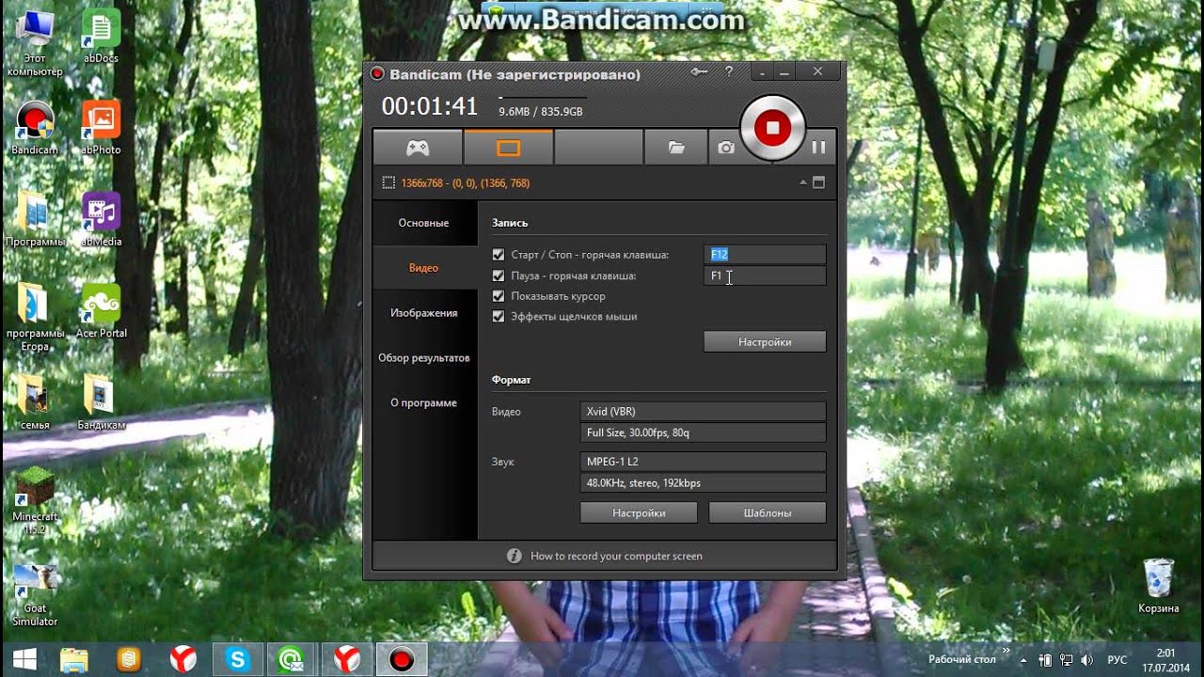Open How to record your computer screen link

coord(616,556)
